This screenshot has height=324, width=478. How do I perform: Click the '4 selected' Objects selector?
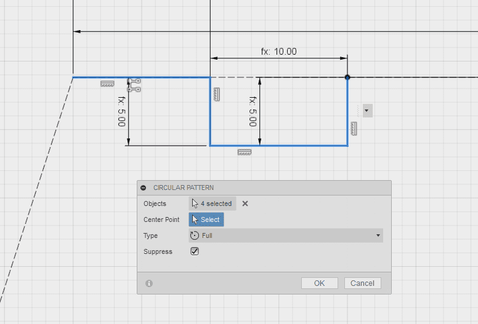[x=212, y=203]
